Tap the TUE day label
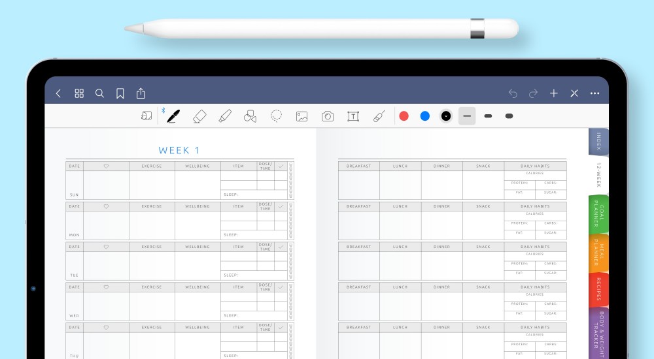This screenshot has height=359, width=654. click(x=75, y=275)
